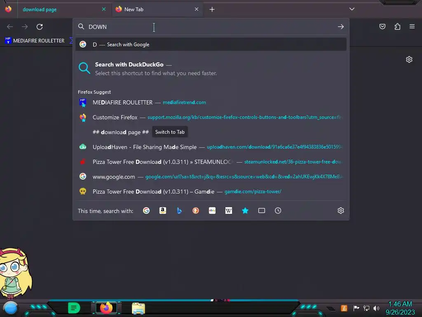
Task: Open the Firefox application menu
Action: click(x=412, y=26)
